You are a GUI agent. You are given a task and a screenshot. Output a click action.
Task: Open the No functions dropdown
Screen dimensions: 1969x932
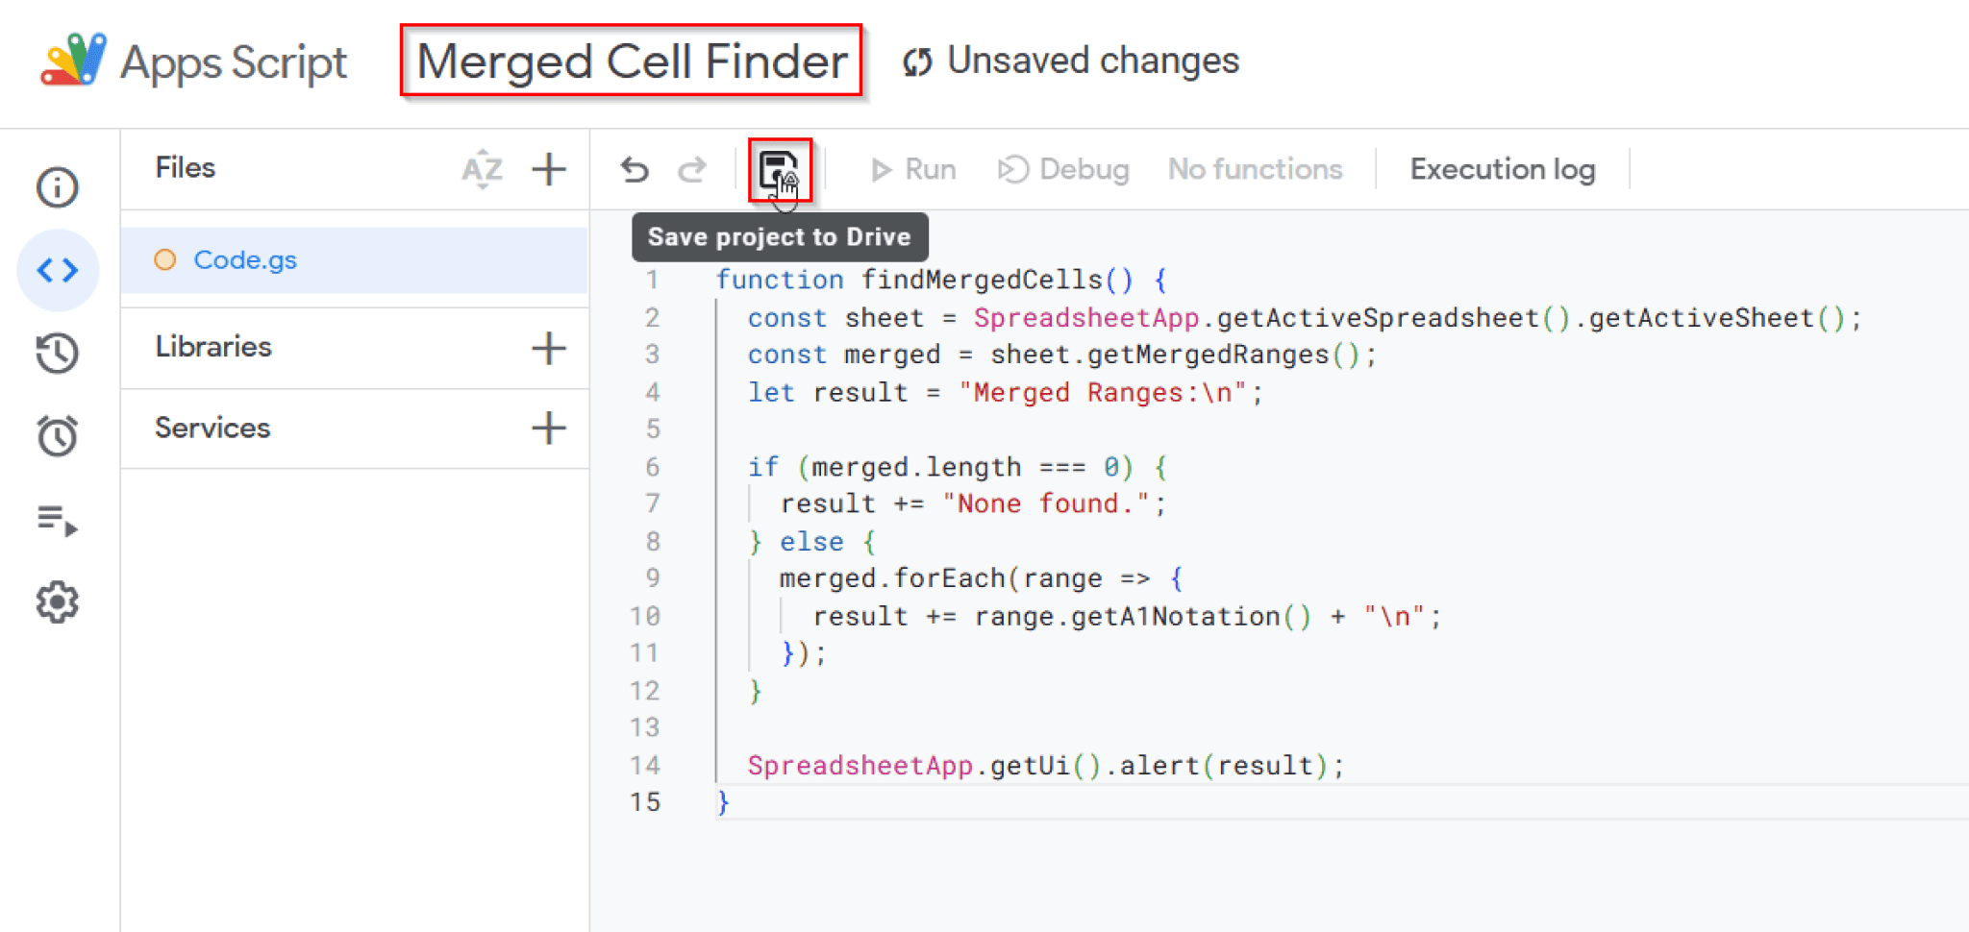tap(1255, 168)
